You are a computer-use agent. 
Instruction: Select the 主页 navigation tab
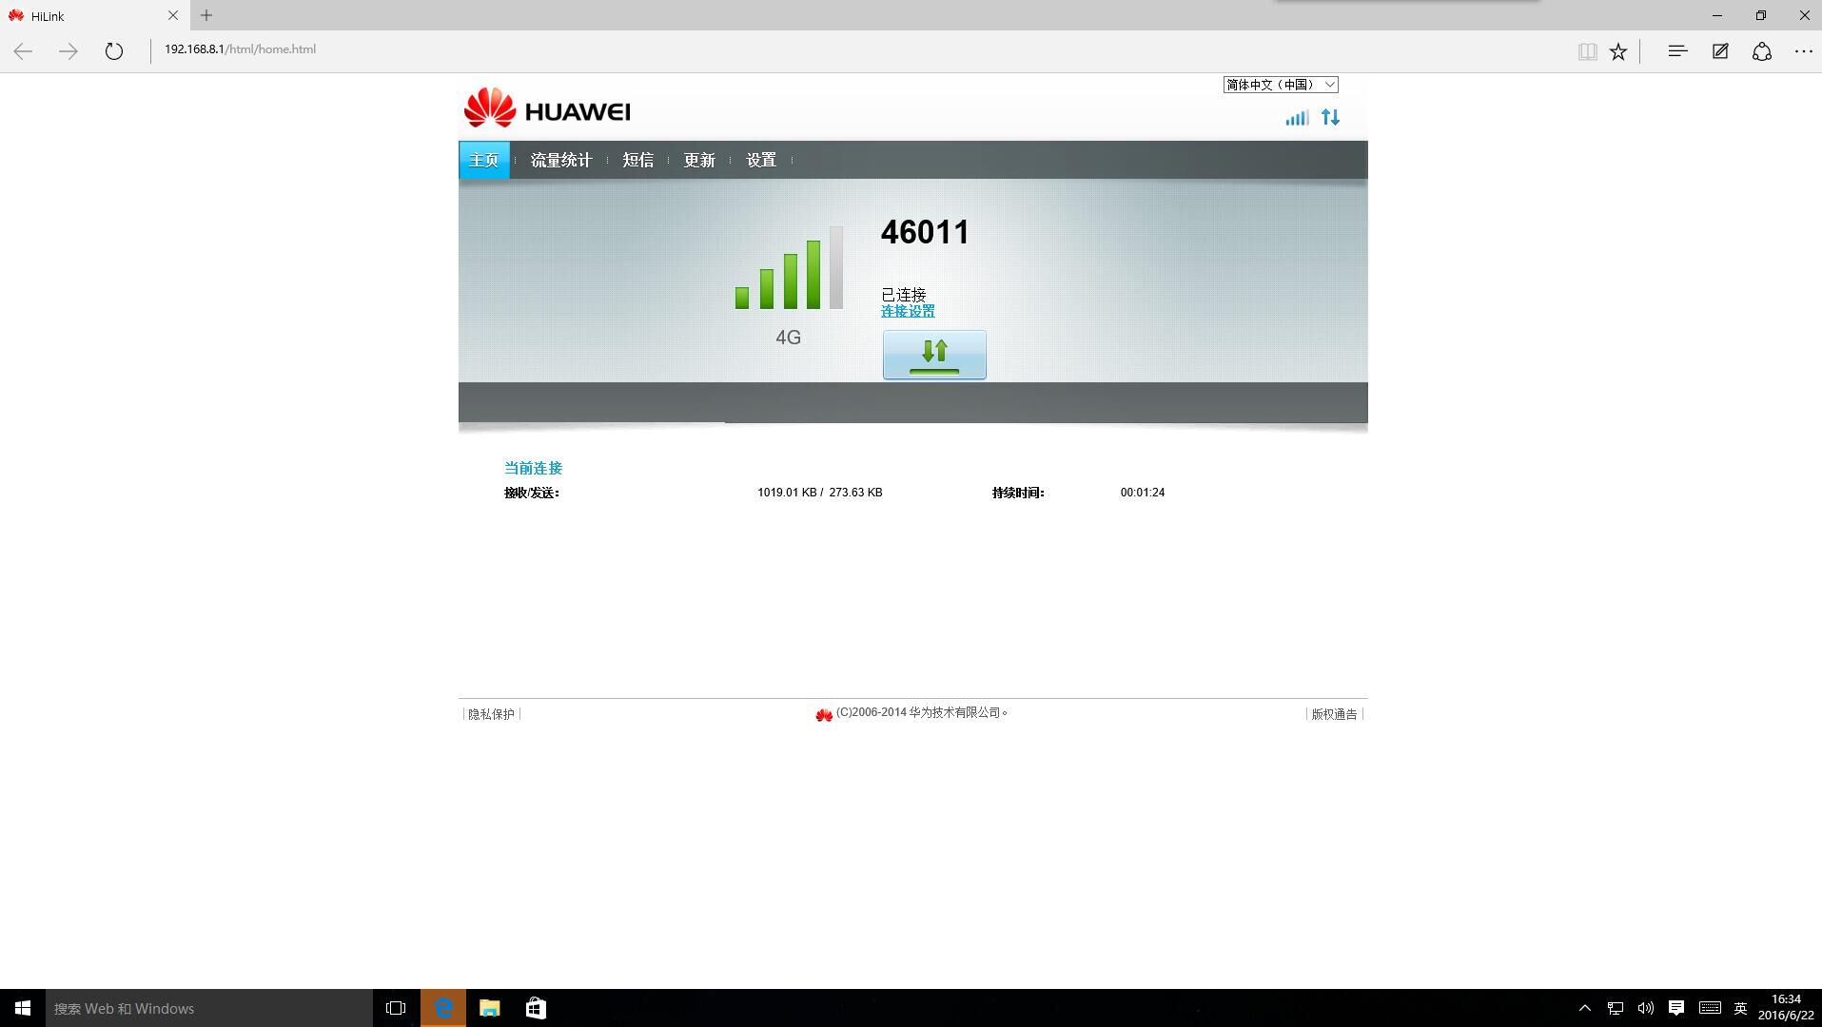[484, 160]
